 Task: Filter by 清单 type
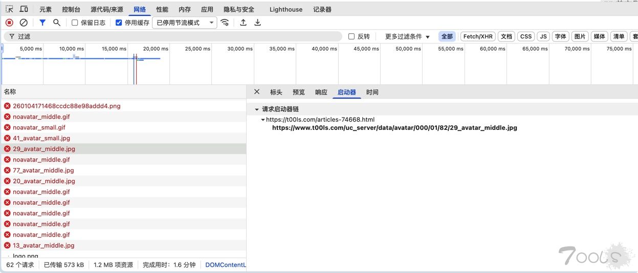pyautogui.click(x=619, y=36)
